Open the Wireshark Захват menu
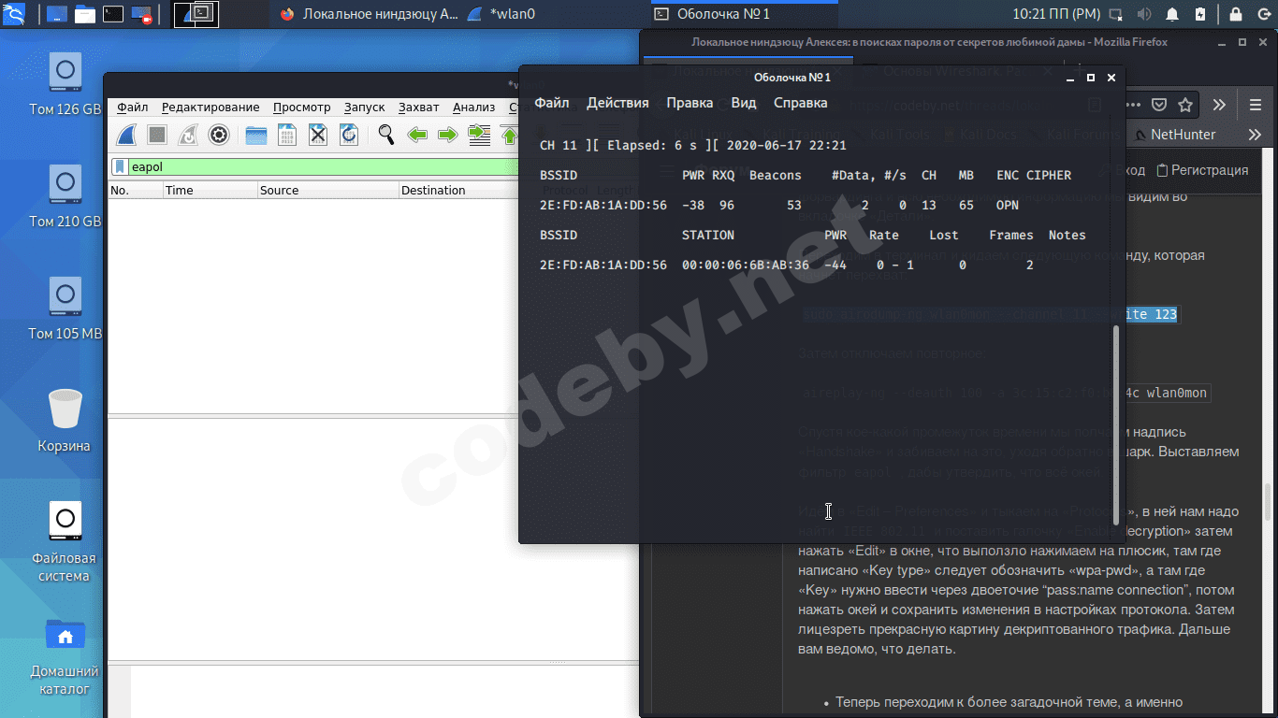1278x718 pixels. [419, 108]
